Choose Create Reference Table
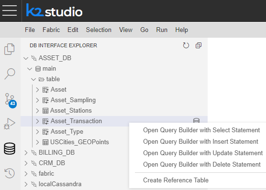 pyautogui.click(x=176, y=180)
